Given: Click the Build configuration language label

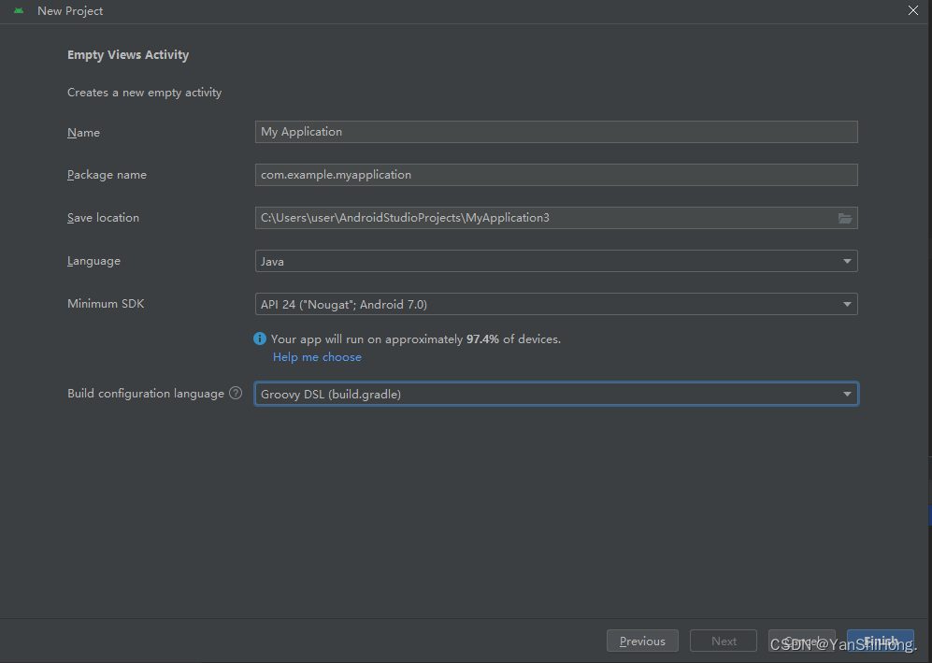Looking at the screenshot, I should (x=146, y=393).
